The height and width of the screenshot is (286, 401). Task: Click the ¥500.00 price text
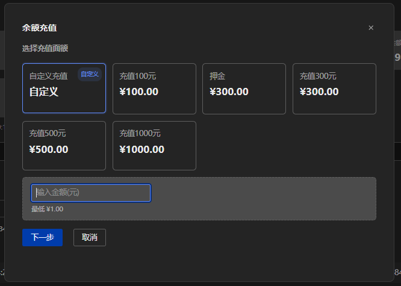click(49, 149)
